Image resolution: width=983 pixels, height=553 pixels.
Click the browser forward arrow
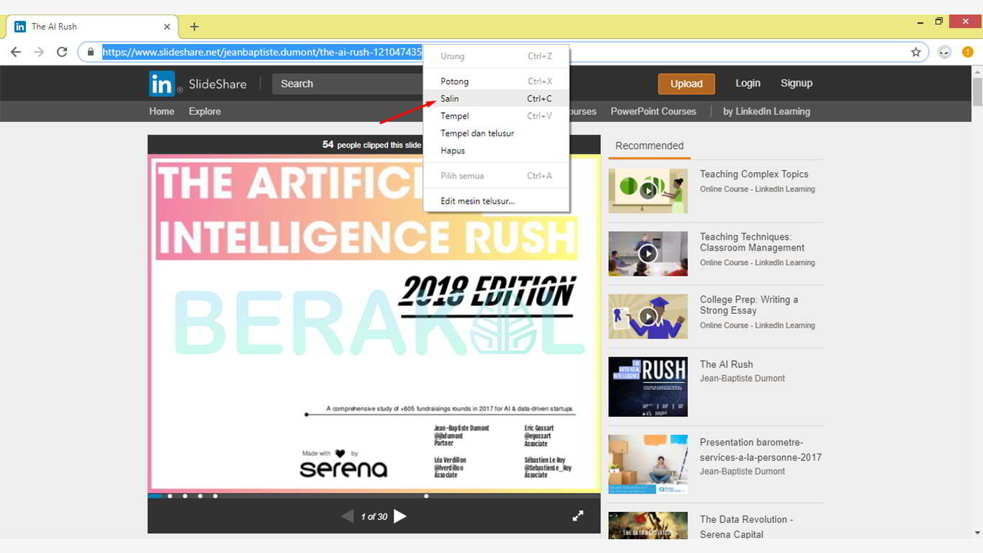(x=38, y=51)
